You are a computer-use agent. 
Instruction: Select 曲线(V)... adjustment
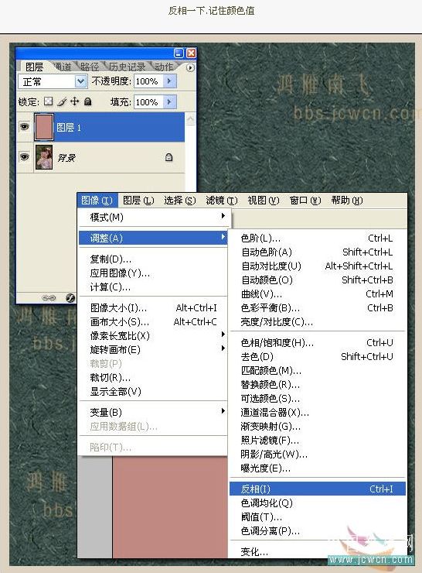[318, 293]
